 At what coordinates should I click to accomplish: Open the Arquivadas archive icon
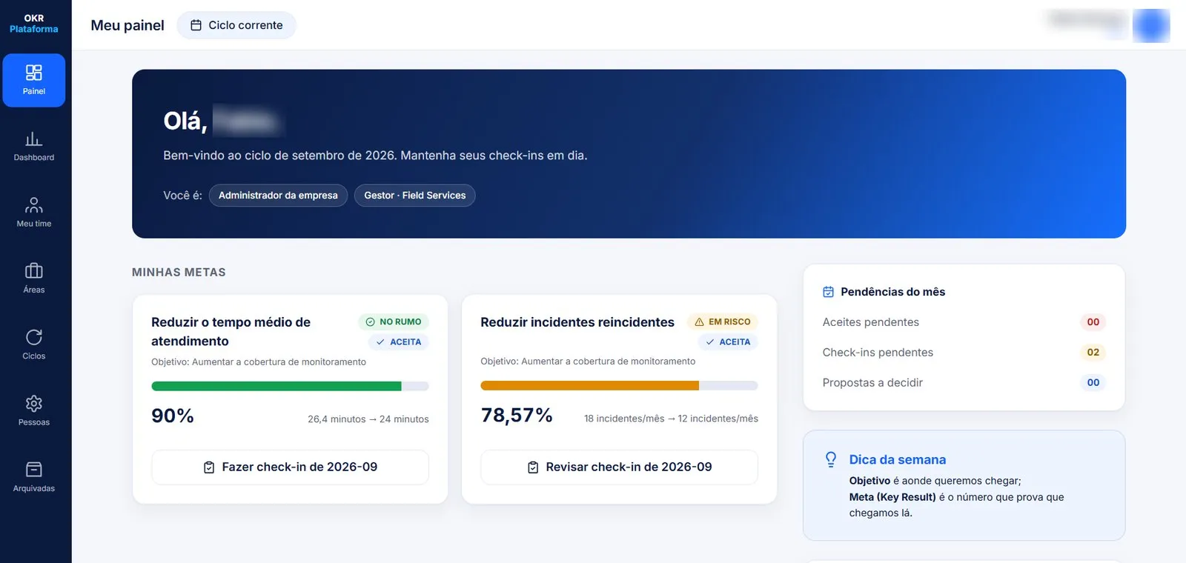[33, 469]
